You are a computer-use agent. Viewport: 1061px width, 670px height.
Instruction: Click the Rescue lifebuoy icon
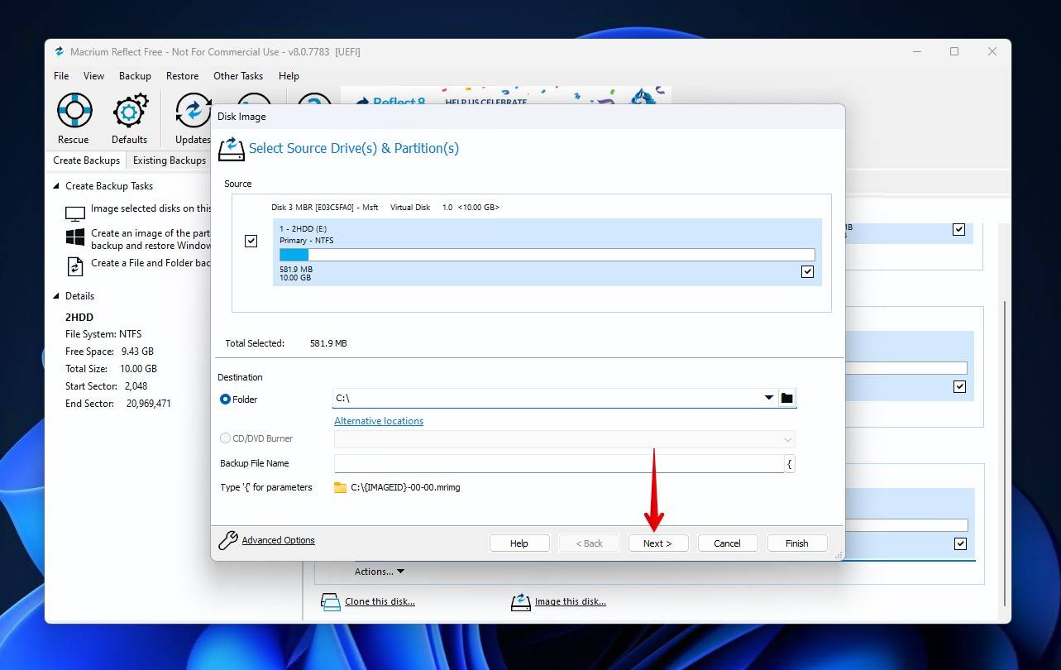click(74, 110)
